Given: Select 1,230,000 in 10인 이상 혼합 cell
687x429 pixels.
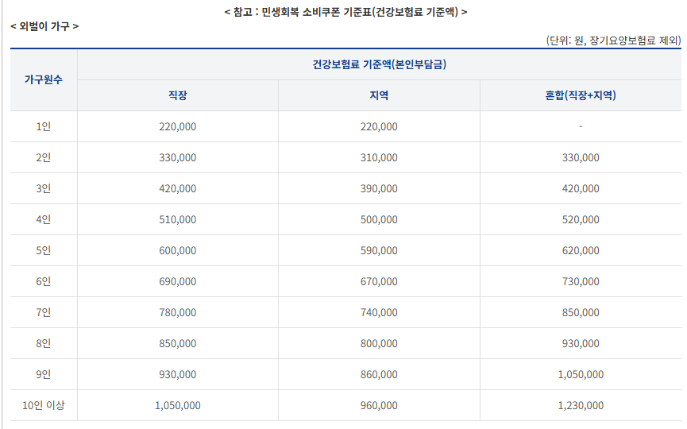Looking at the screenshot, I should (x=581, y=406).
